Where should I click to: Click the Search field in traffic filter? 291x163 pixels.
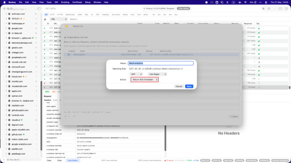[x=178, y=19]
